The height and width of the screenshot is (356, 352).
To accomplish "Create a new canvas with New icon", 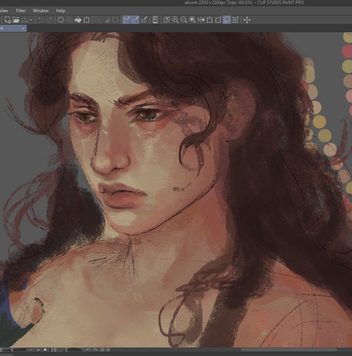I will tap(8, 20).
